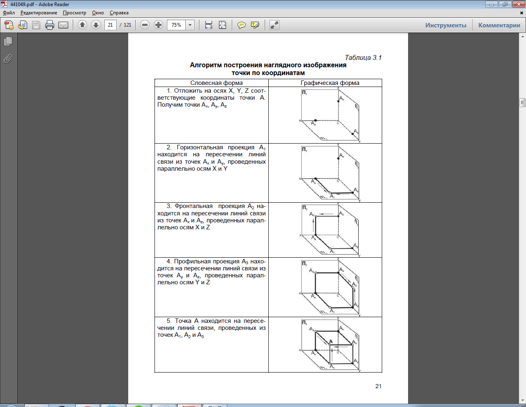
Task: Click the text '2. Горизонтальная проекция A1'
Action: pos(216,147)
